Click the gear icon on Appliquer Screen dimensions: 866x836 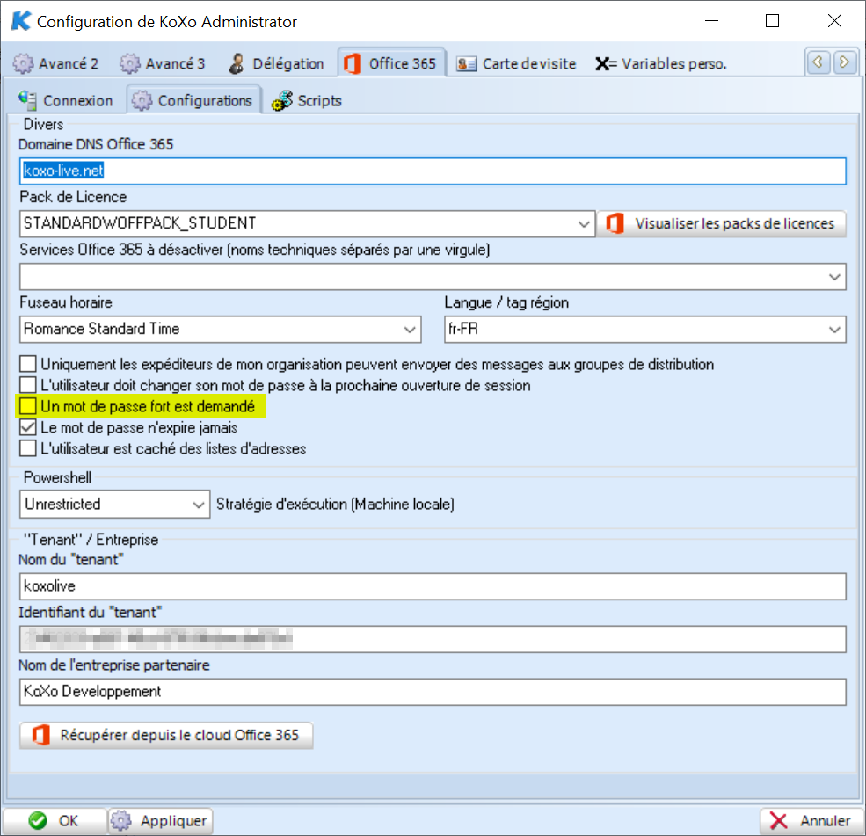[121, 821]
